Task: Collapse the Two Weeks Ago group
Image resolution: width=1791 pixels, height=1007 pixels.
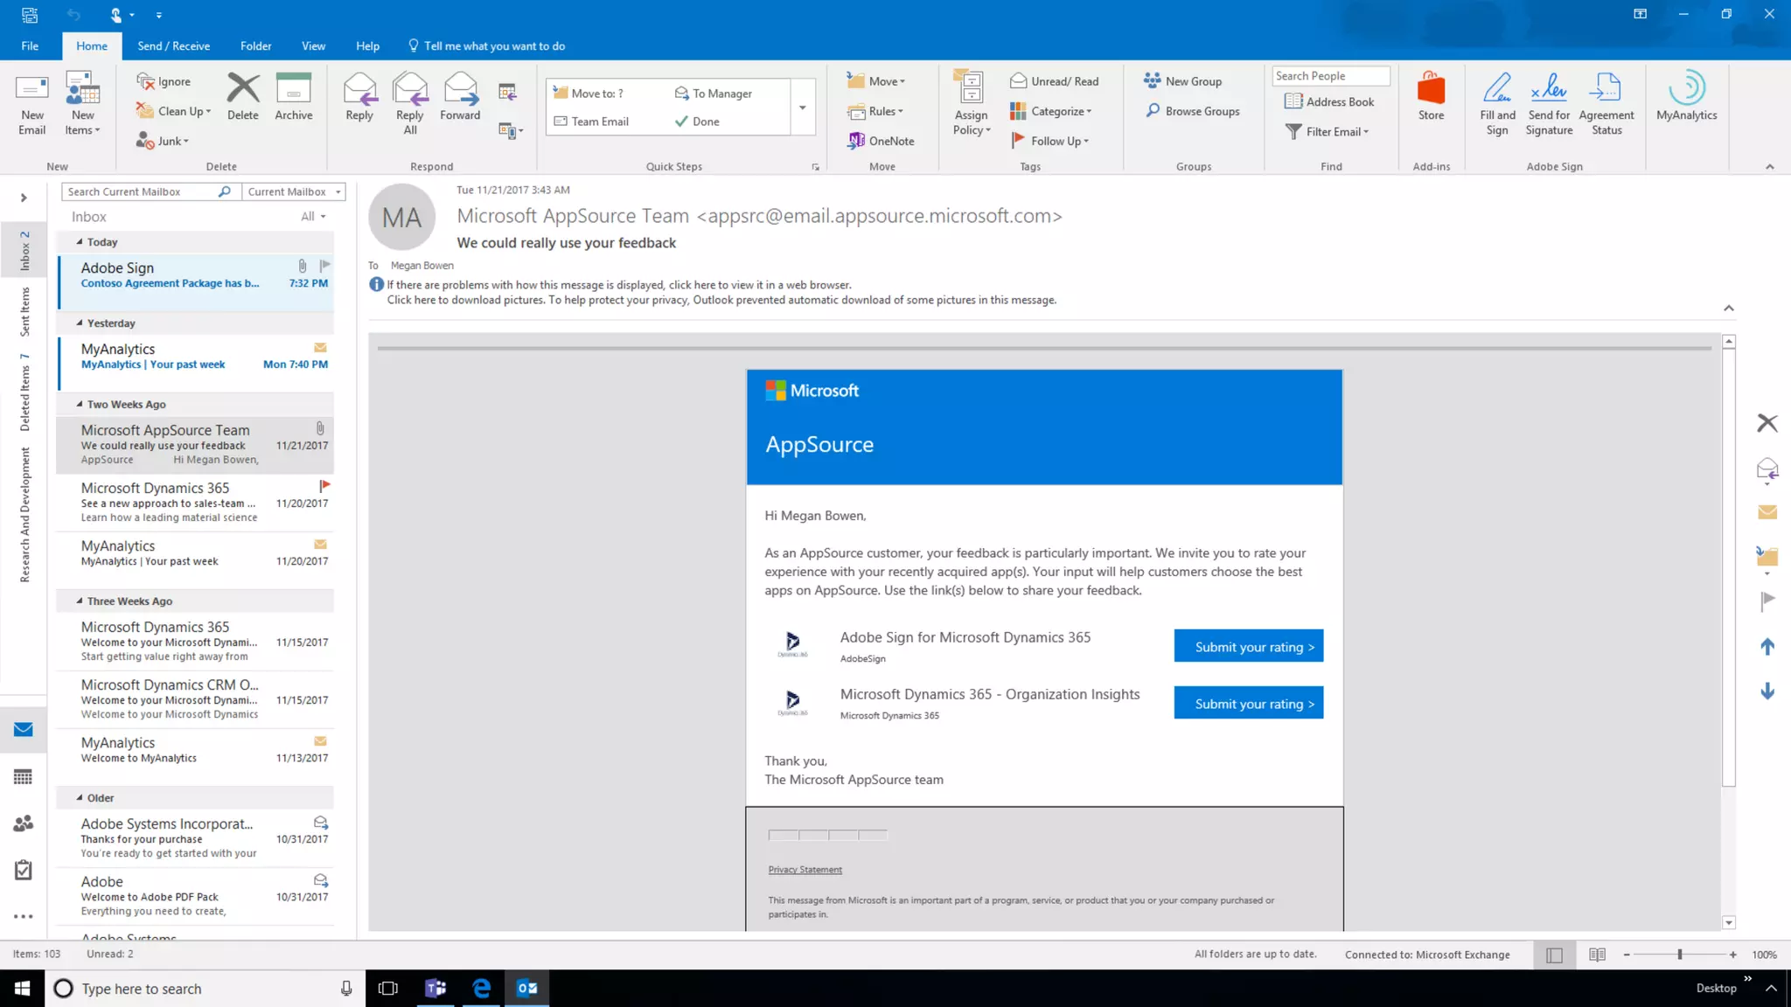Action: coord(80,404)
